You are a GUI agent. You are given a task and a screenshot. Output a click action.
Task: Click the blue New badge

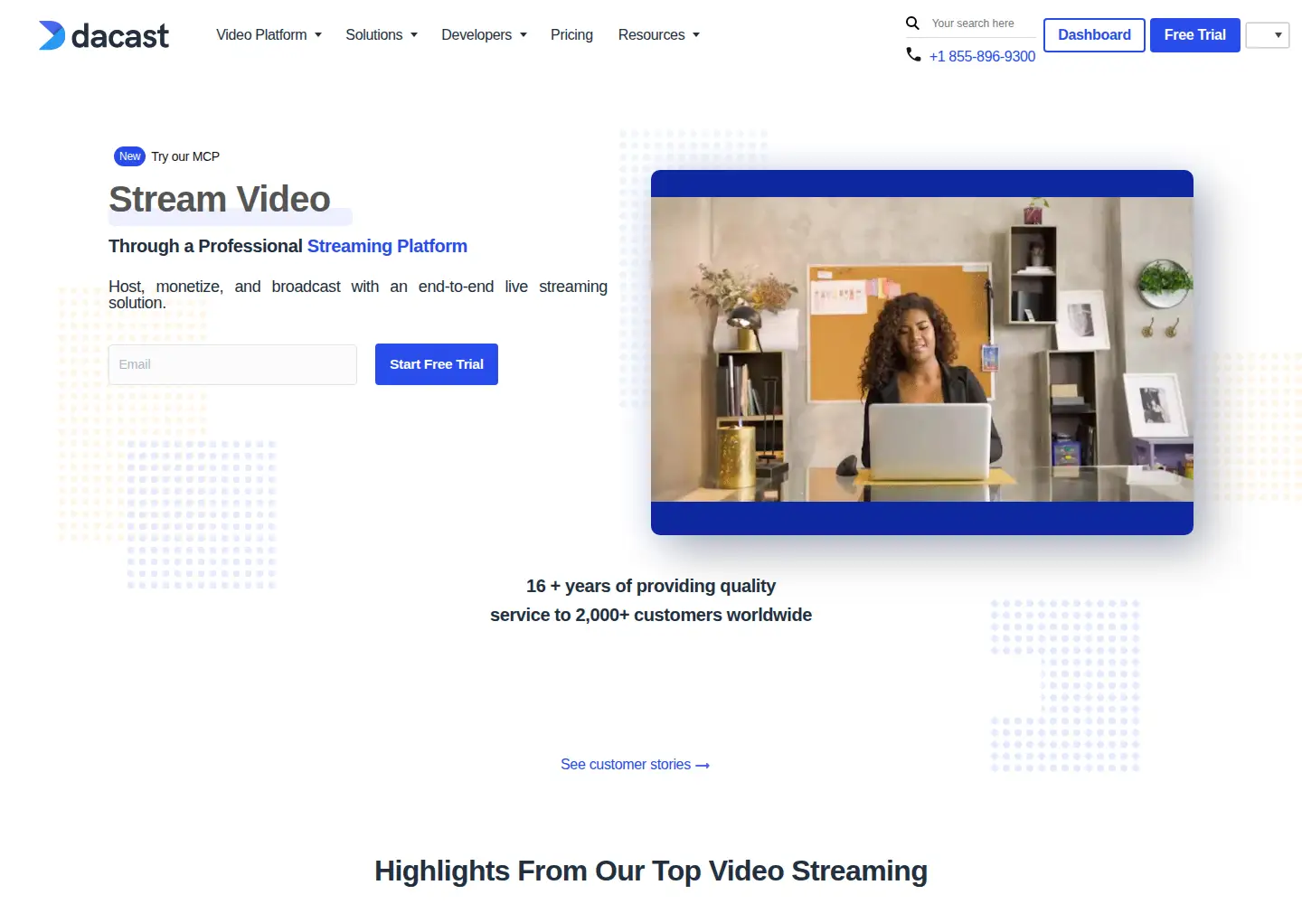point(130,156)
